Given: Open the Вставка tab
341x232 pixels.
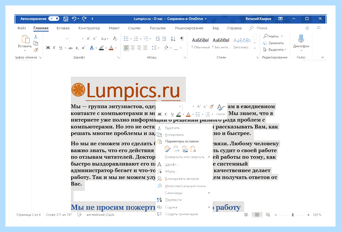Looking at the screenshot, I should pos(63,28).
